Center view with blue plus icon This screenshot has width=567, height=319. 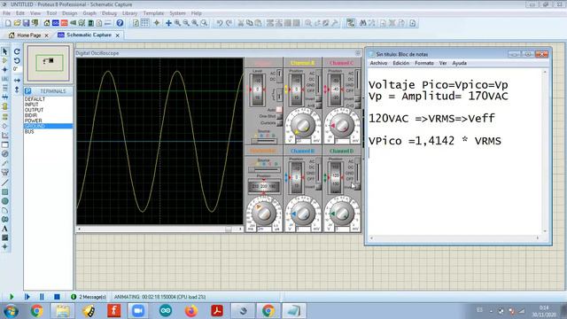(x=168, y=23)
